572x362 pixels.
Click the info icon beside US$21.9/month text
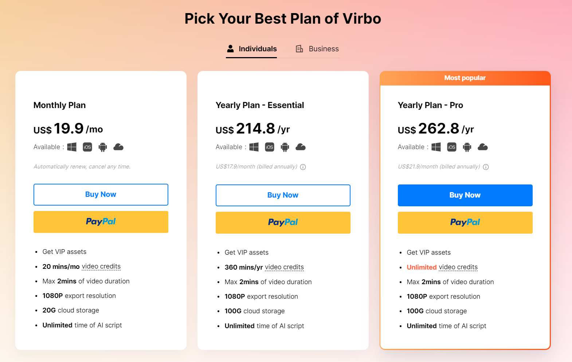click(486, 167)
